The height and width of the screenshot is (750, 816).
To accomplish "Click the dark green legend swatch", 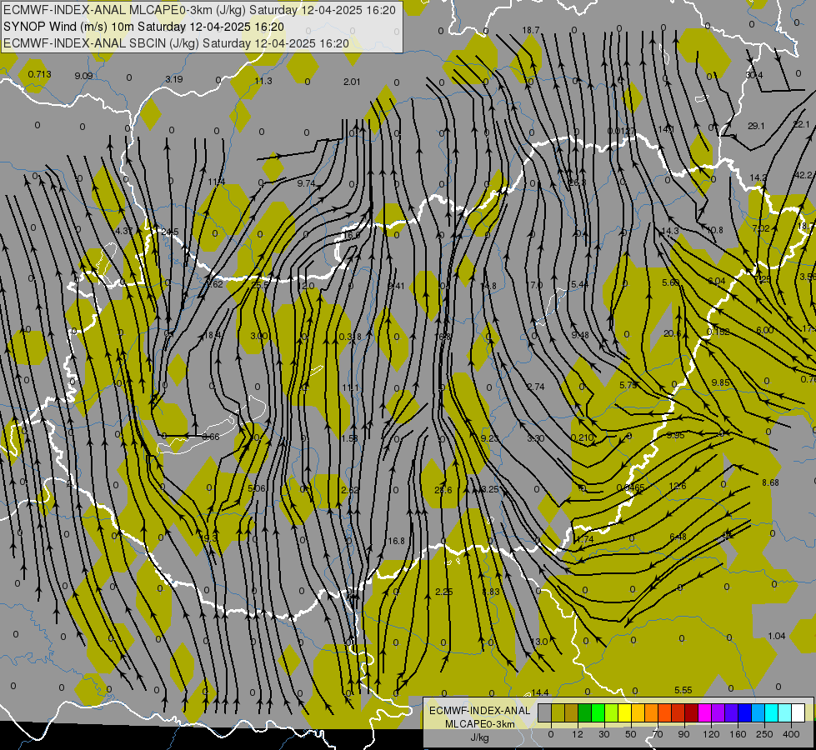I will (x=585, y=712).
